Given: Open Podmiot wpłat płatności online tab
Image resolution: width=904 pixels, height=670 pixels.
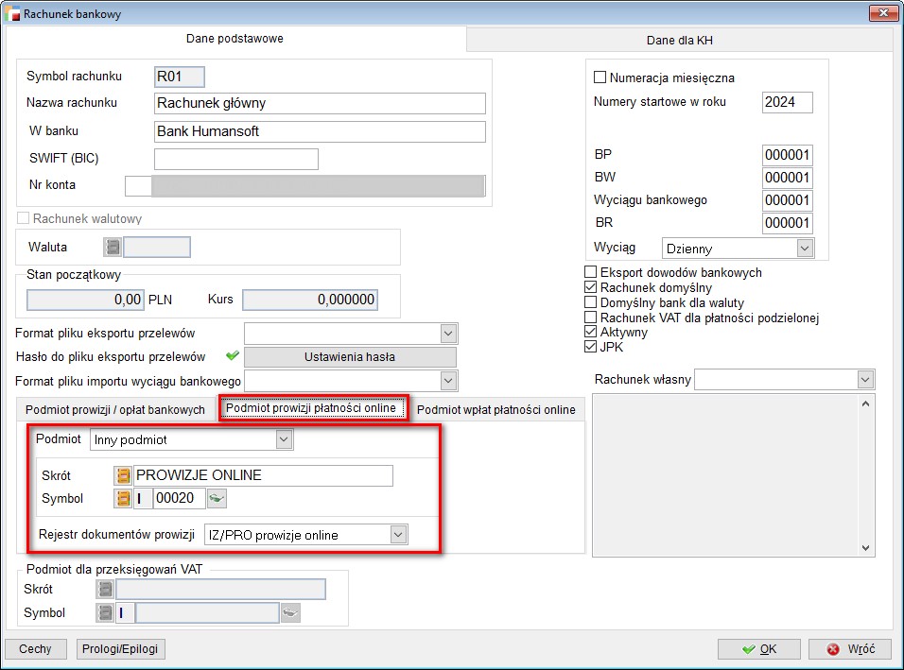Looking at the screenshot, I should (x=496, y=409).
